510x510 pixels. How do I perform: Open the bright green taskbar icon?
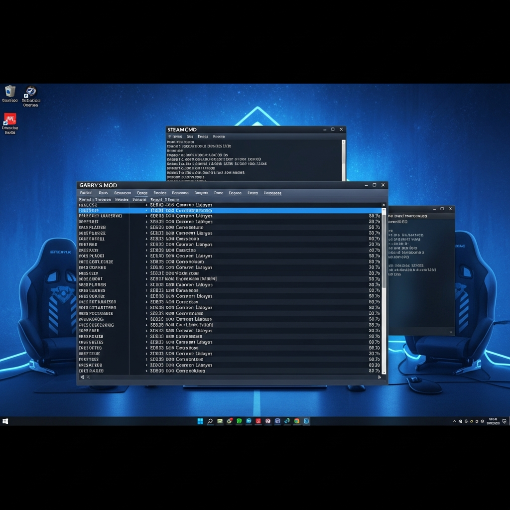tap(239, 421)
